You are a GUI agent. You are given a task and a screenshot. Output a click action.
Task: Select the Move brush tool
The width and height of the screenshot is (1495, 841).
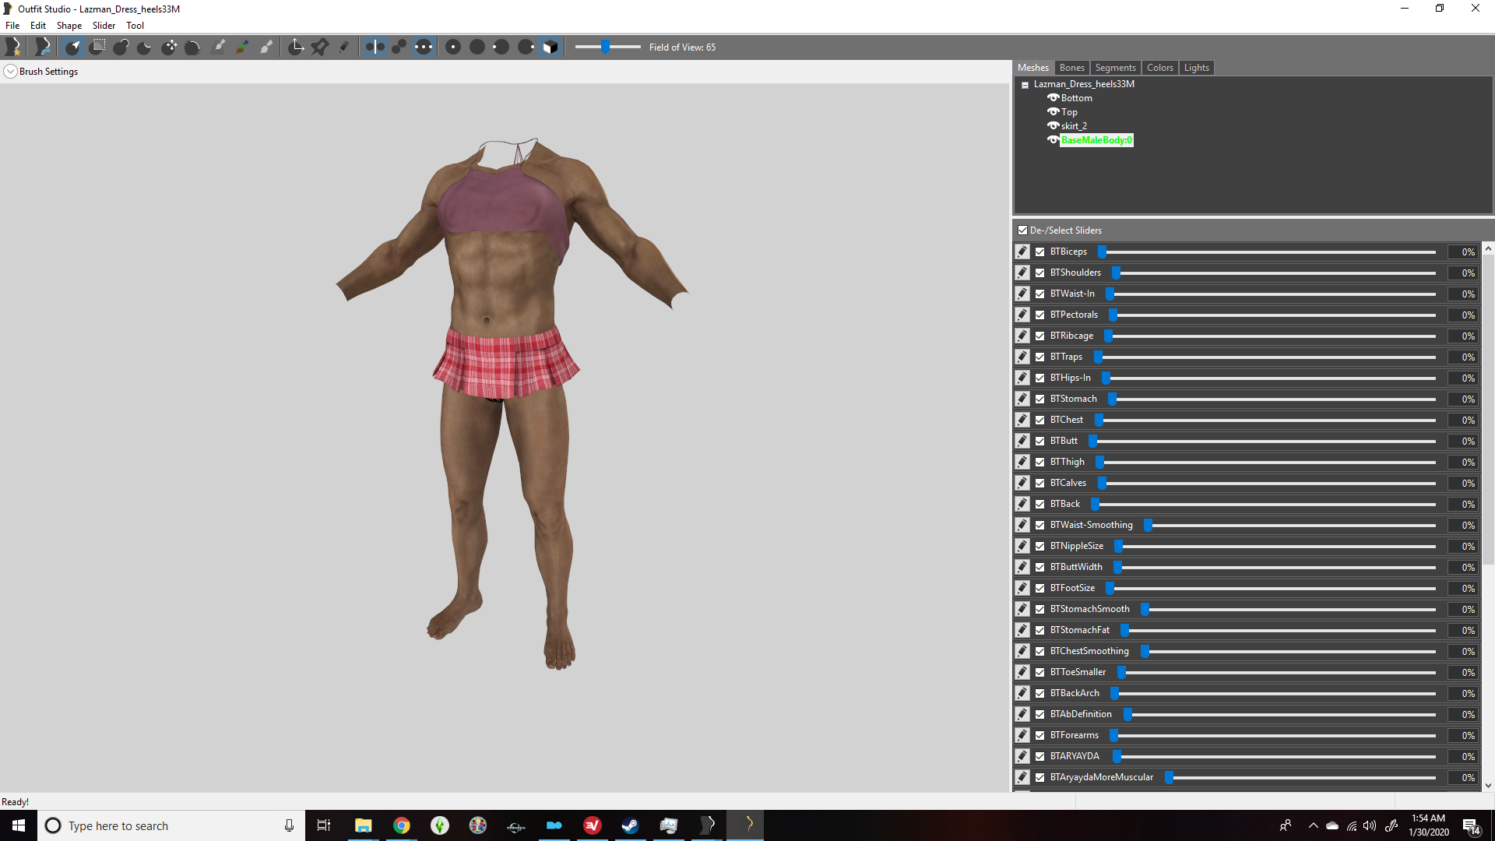pyautogui.click(x=169, y=48)
